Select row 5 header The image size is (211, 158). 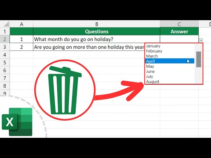(5, 62)
